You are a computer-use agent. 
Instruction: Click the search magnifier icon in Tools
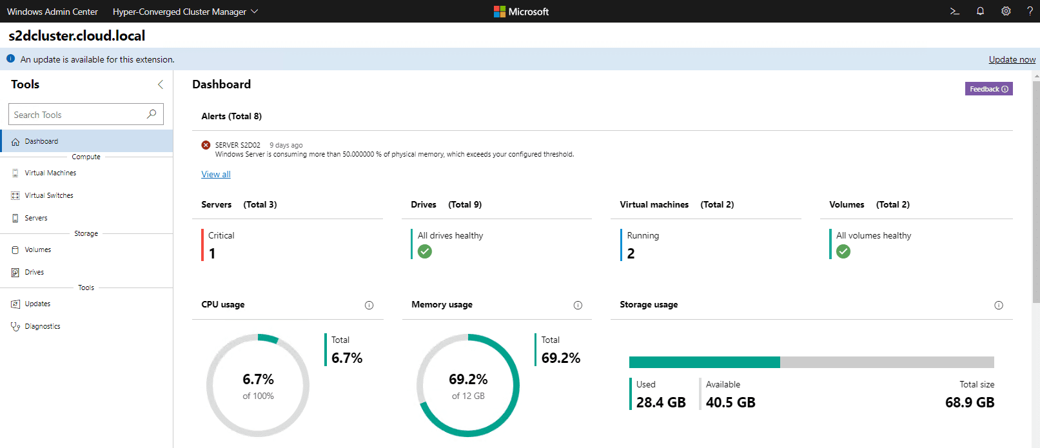coord(152,114)
